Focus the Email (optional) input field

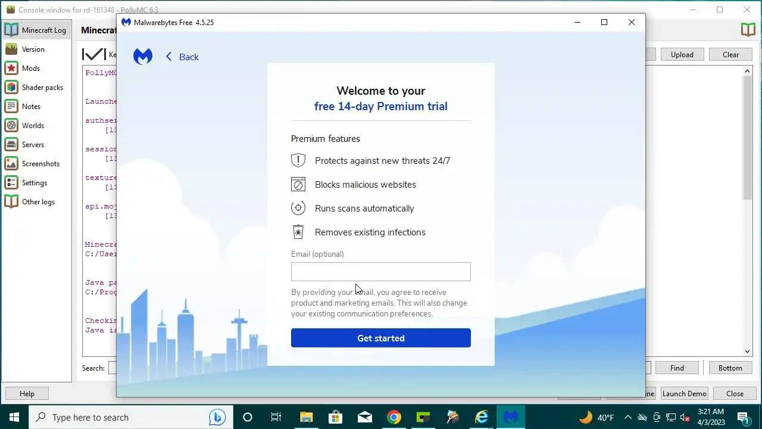tap(381, 272)
